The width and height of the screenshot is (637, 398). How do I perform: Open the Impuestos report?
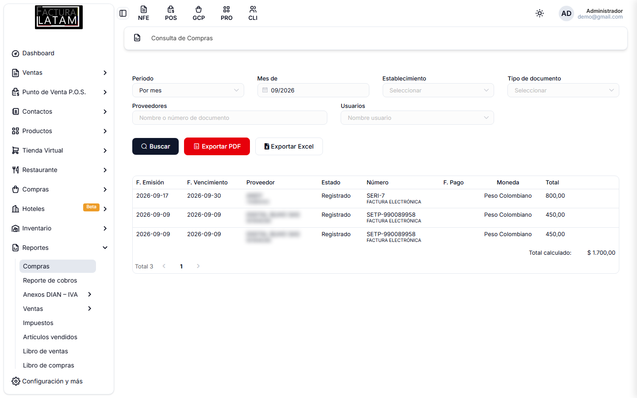tap(38, 323)
